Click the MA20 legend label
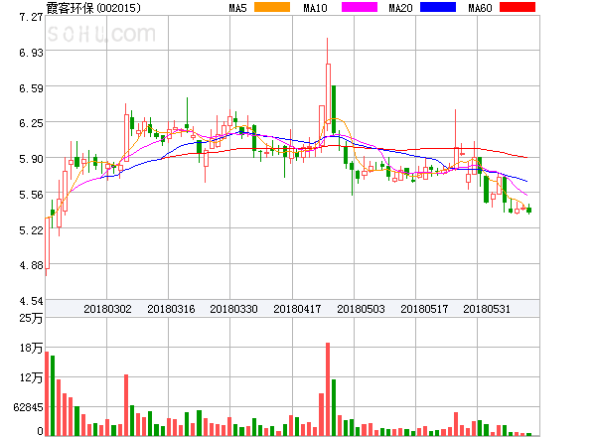Viewport: 596px width, 437px height. pos(400,8)
